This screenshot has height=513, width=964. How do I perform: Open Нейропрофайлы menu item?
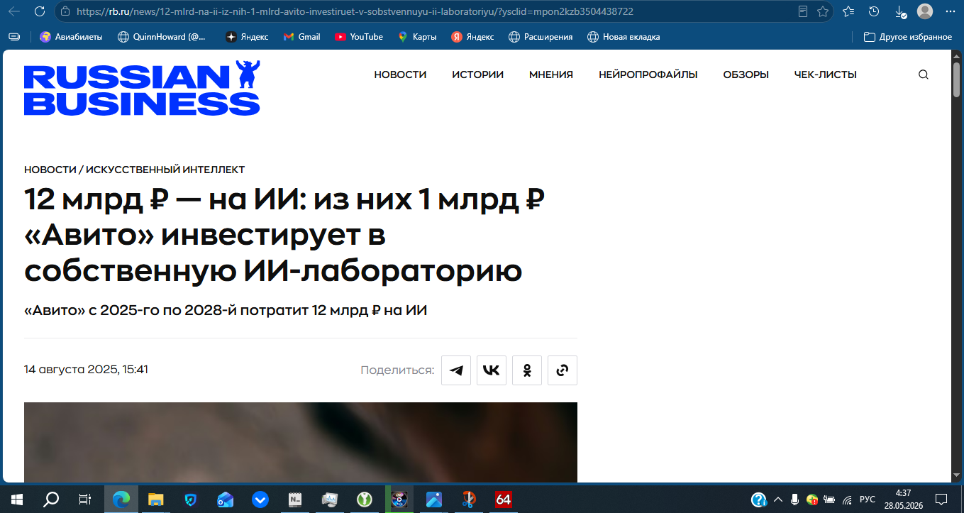coord(648,75)
